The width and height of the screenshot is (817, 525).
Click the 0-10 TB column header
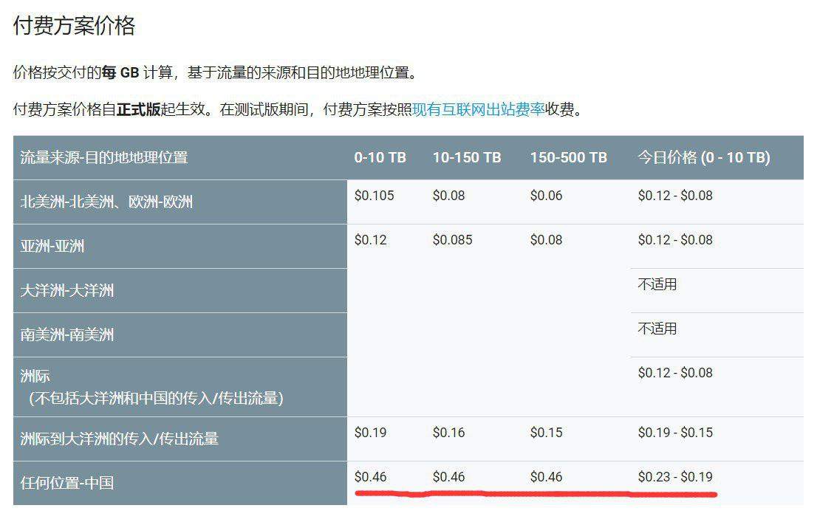point(380,157)
